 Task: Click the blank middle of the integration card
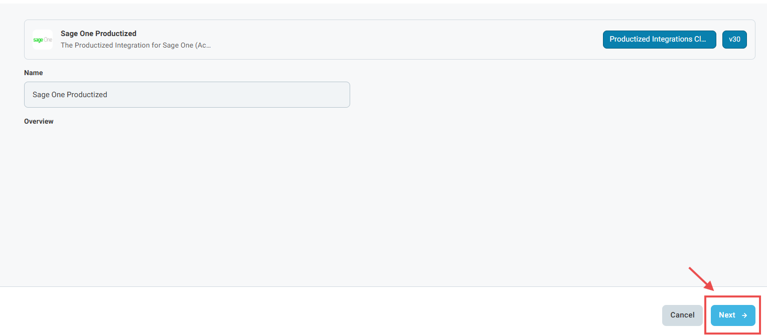click(x=401, y=40)
